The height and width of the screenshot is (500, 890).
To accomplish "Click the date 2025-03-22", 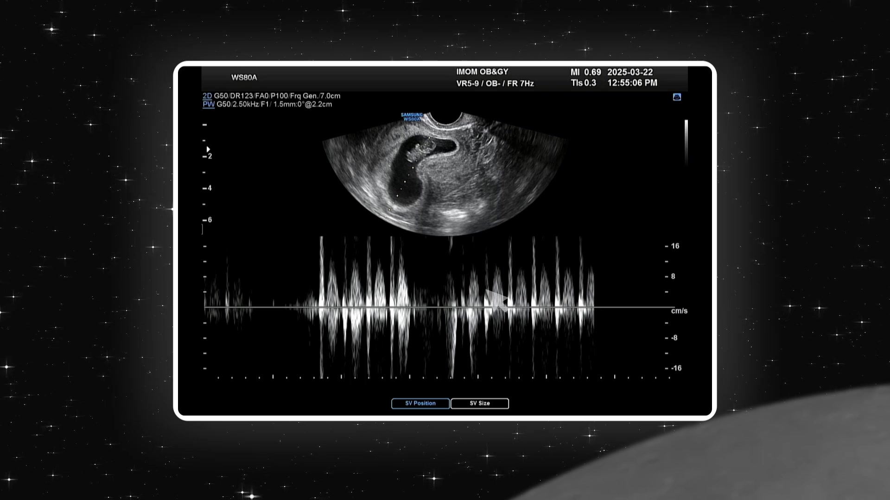I will (x=630, y=72).
